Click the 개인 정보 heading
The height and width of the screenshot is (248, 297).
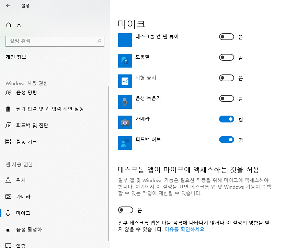click(16, 57)
